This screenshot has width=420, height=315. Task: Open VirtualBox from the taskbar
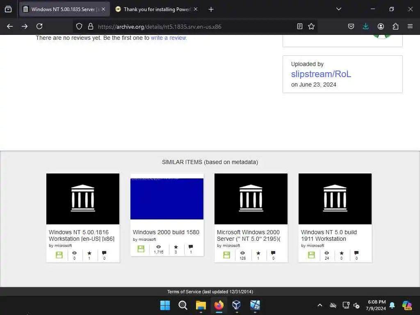[x=237, y=305]
